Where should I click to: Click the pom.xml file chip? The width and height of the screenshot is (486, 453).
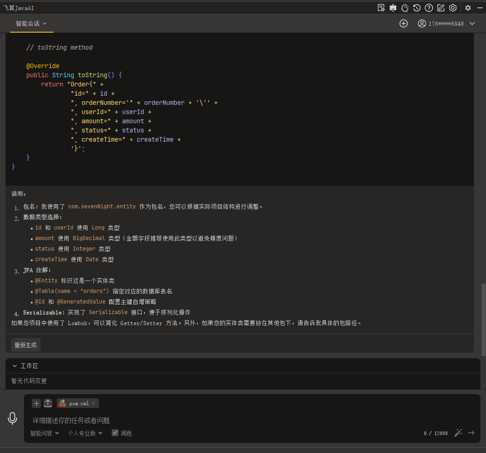click(x=78, y=403)
